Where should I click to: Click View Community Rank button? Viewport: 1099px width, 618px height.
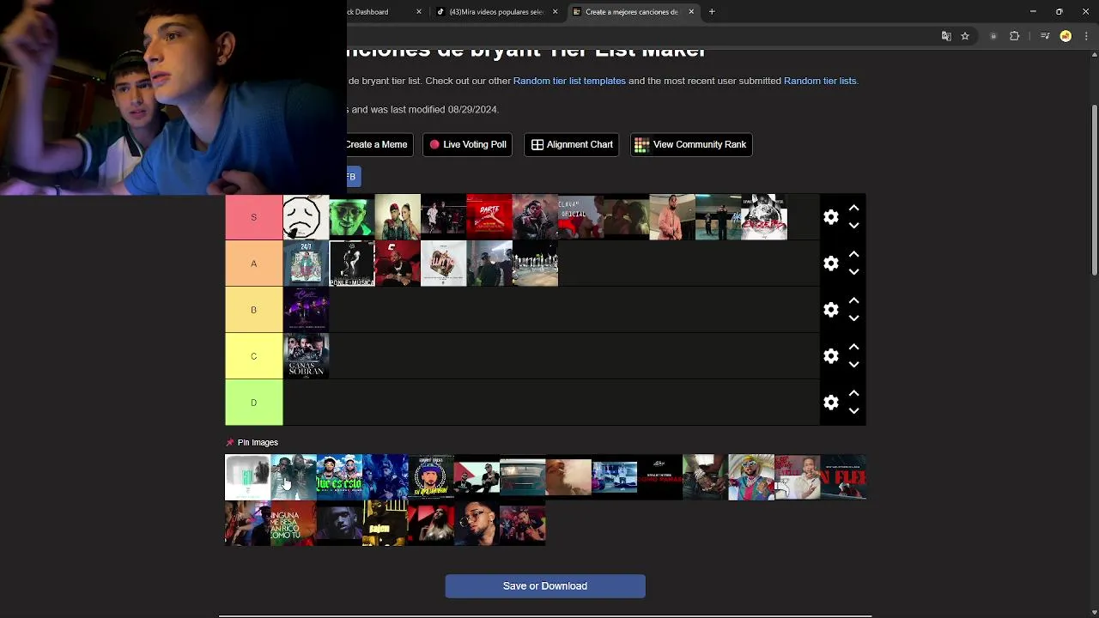pos(691,144)
